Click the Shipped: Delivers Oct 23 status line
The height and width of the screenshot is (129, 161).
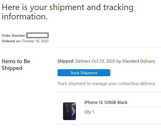[106, 61]
